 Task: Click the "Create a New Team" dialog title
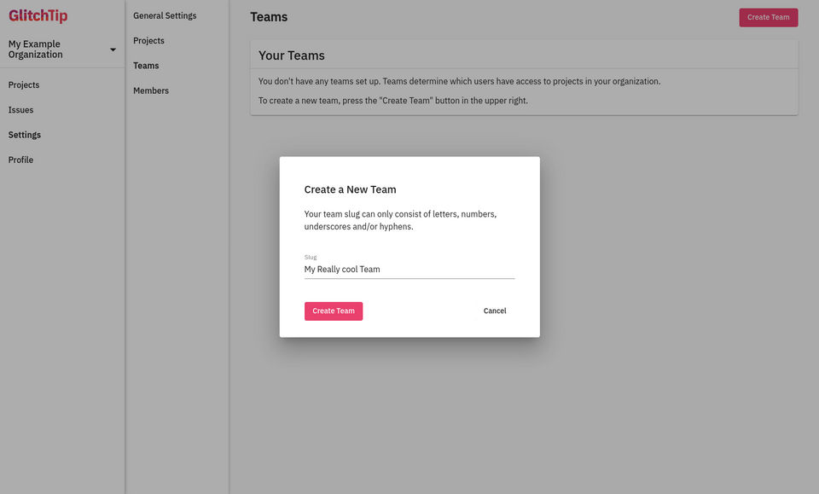[350, 189]
